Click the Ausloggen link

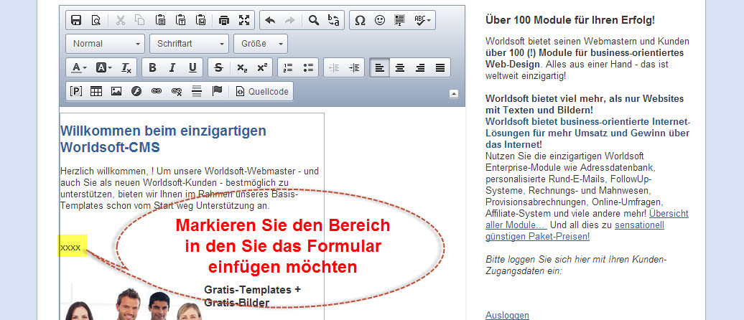tap(507, 315)
